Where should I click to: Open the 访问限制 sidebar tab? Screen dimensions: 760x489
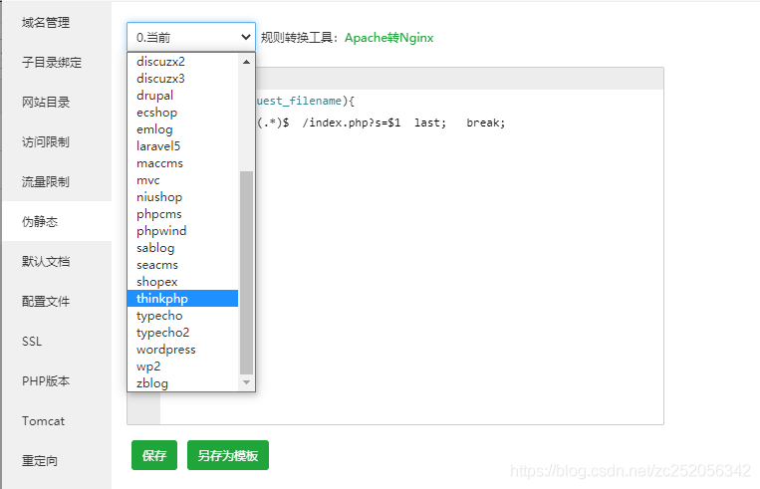(57, 141)
